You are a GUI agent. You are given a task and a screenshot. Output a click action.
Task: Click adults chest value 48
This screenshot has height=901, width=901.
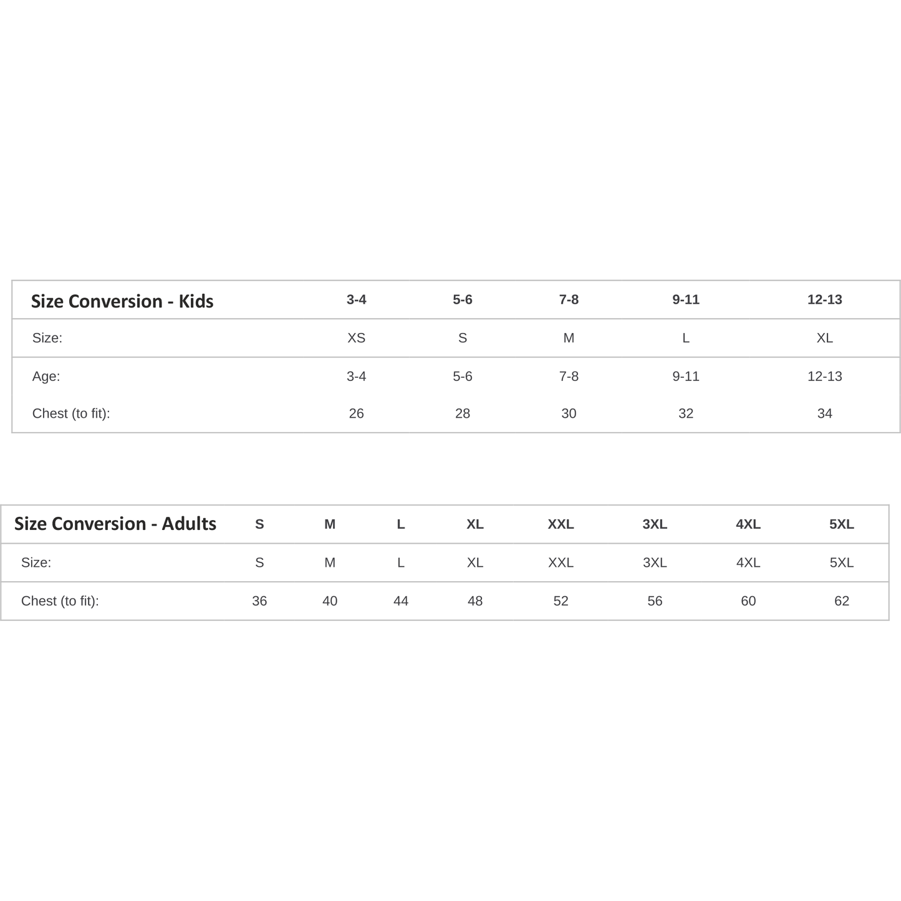coord(475,601)
